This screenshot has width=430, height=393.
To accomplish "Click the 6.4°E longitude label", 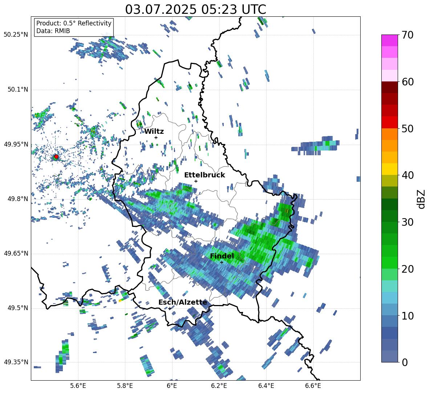I will click(266, 386).
